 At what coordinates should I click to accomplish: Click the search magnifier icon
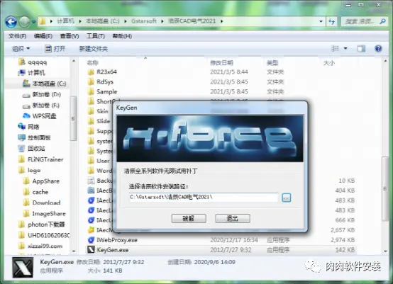[382, 21]
